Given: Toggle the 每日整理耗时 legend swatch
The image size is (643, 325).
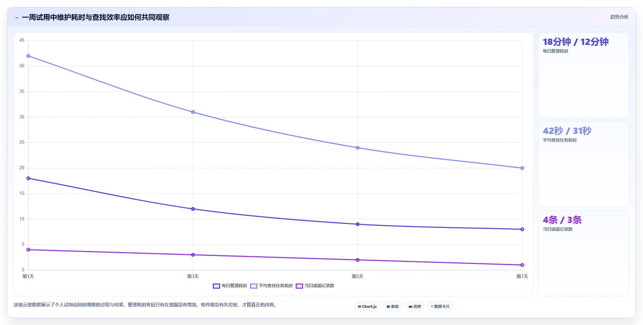Looking at the screenshot, I should 216,286.
